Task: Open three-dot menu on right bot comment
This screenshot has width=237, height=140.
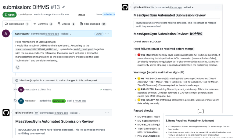Action: pyautogui.click(x=218, y=7)
